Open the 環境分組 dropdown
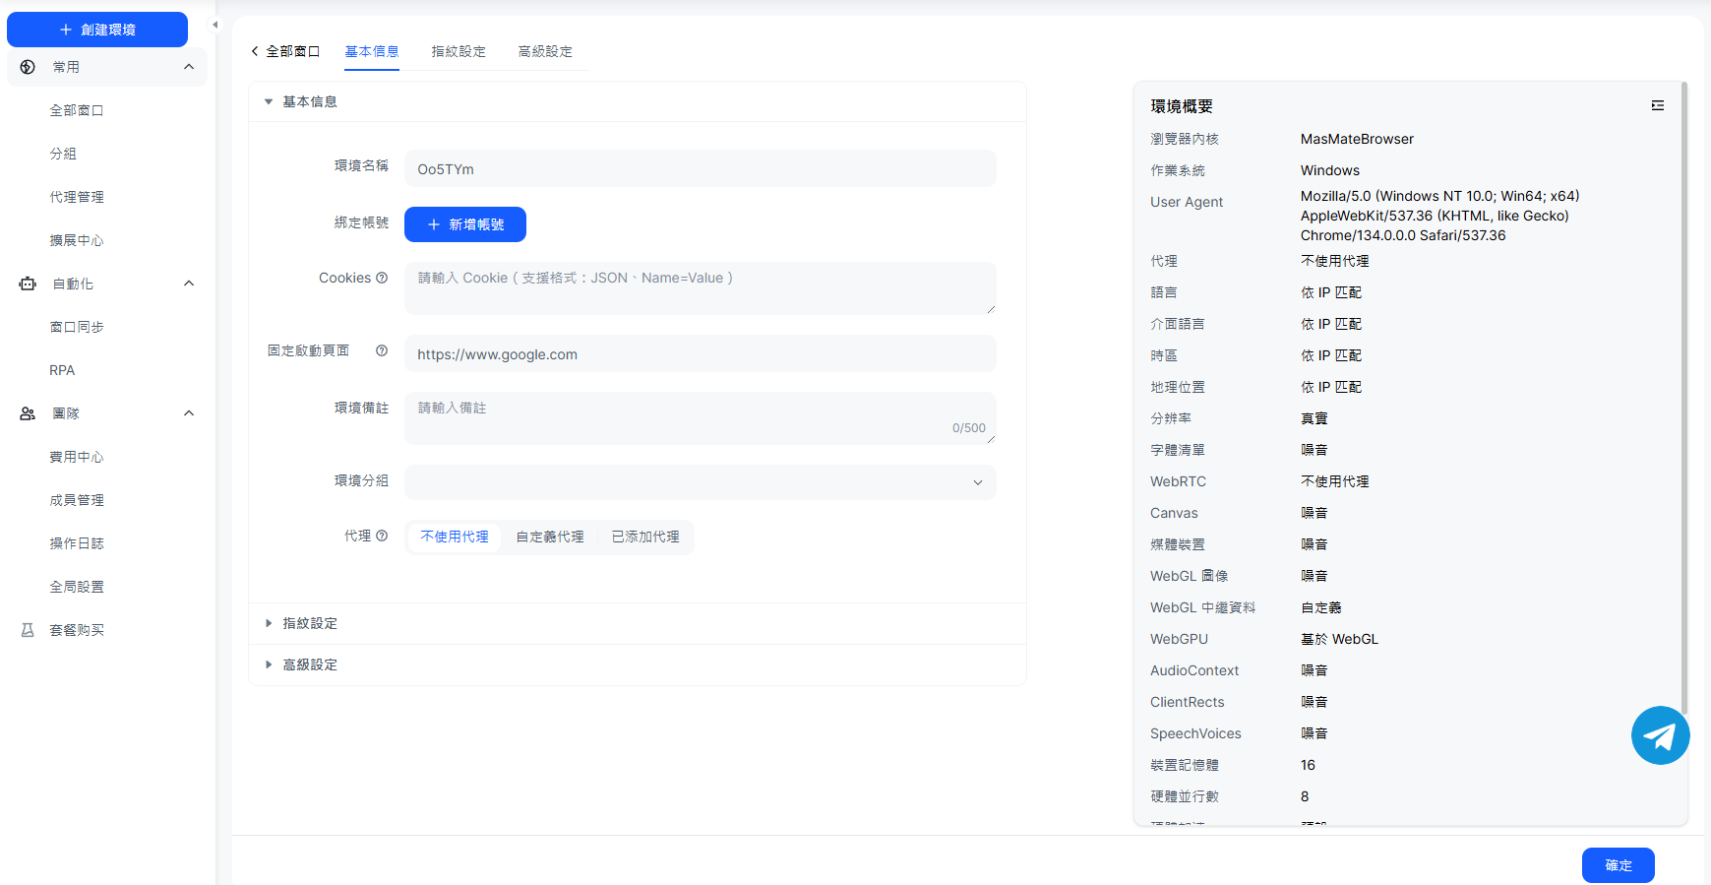 pos(700,482)
